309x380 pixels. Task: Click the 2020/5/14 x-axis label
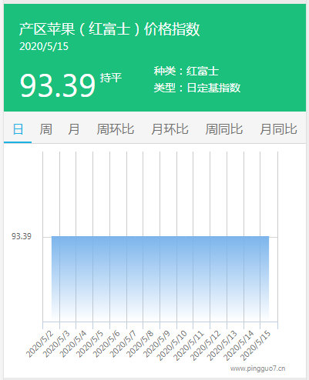tap(239, 345)
